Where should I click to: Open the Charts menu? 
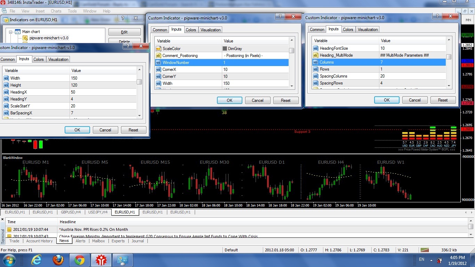click(56, 11)
